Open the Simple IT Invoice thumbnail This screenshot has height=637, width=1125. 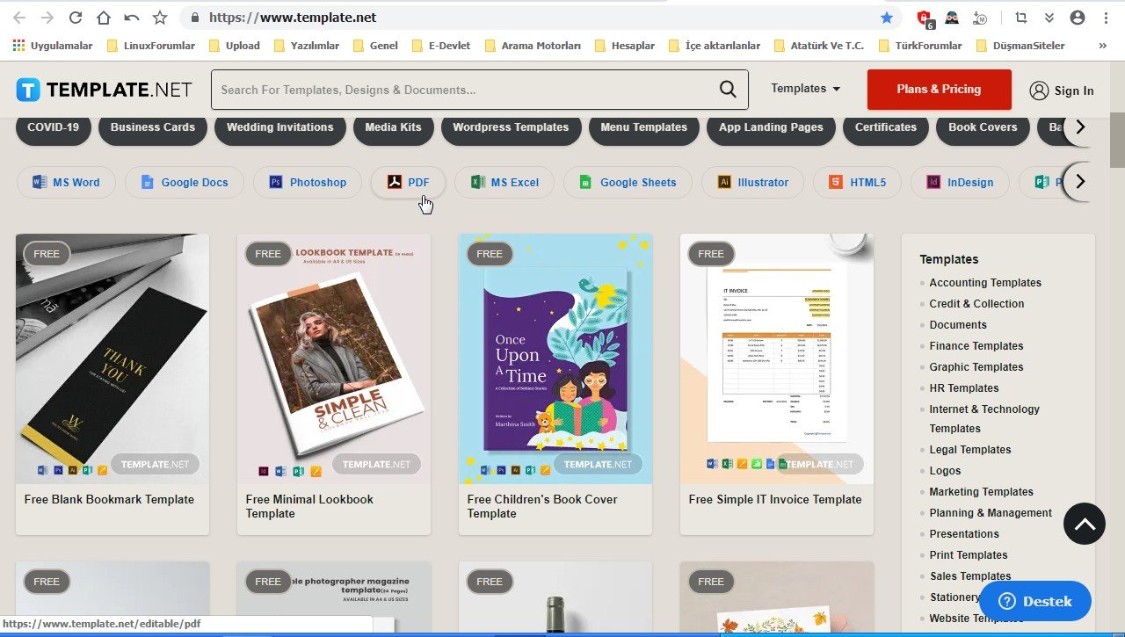click(x=777, y=358)
